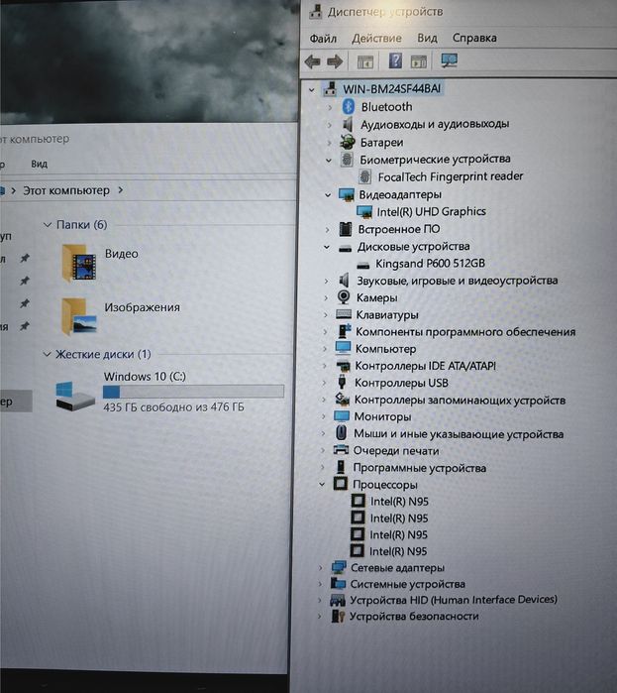Collapse the WIN-BM24SF44BAI root node
This screenshot has height=693, width=617.
(x=312, y=90)
